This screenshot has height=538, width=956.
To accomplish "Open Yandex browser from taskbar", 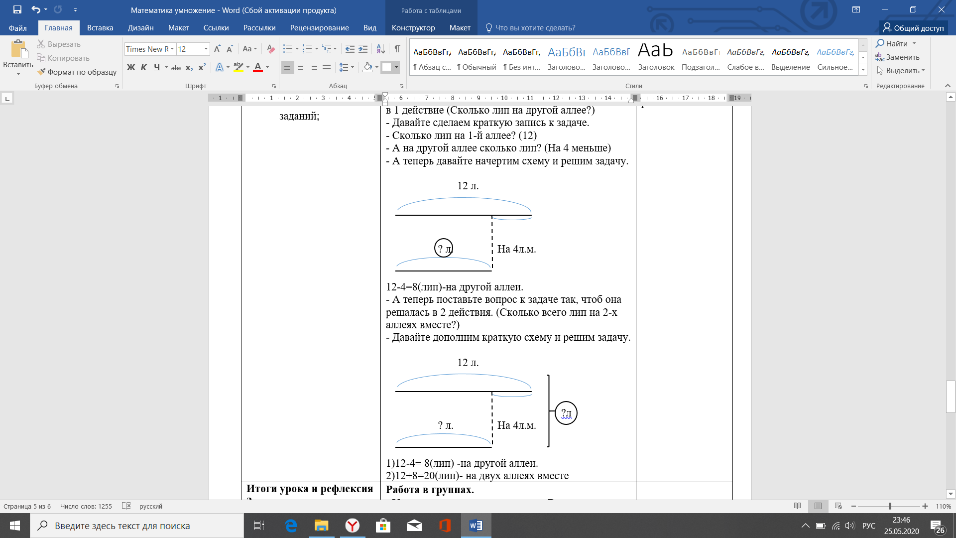I will 353,526.
